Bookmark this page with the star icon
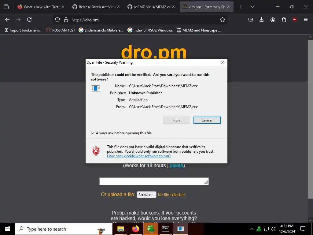 click(x=223, y=20)
